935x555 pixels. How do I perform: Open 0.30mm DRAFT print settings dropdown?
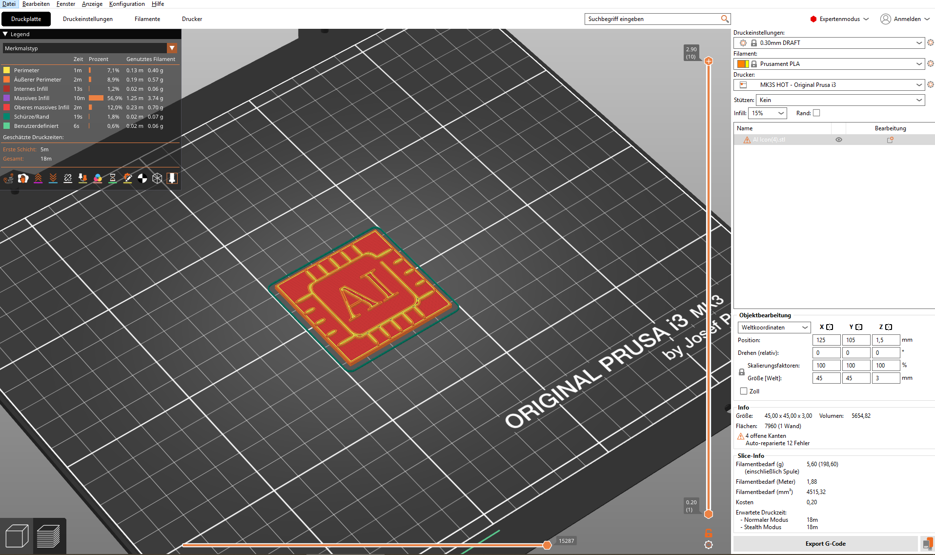click(829, 43)
